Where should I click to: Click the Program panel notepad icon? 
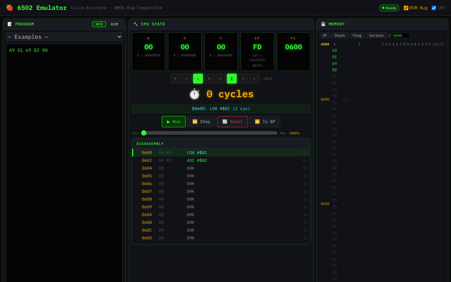pos(10,24)
